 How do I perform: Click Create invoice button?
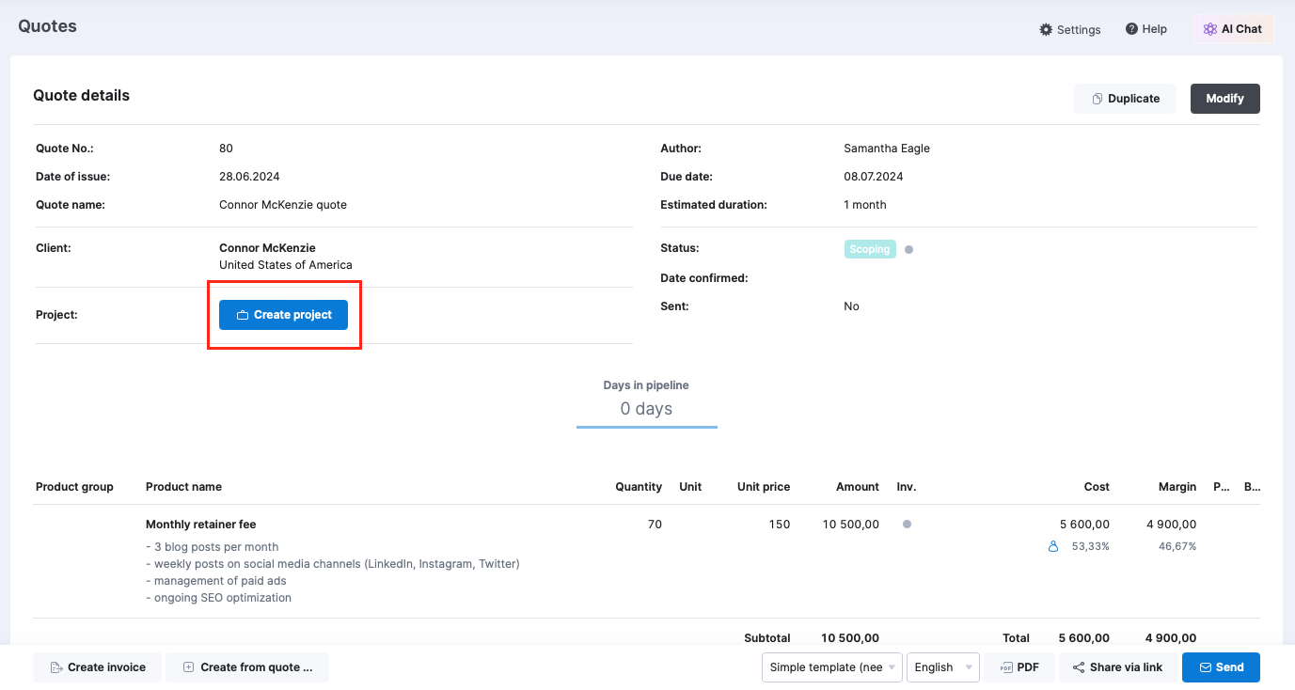(x=97, y=667)
